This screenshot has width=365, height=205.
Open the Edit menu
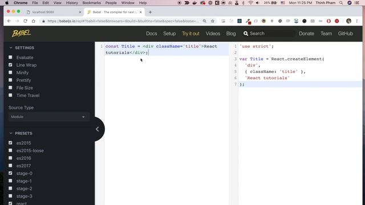click(x=46, y=3)
